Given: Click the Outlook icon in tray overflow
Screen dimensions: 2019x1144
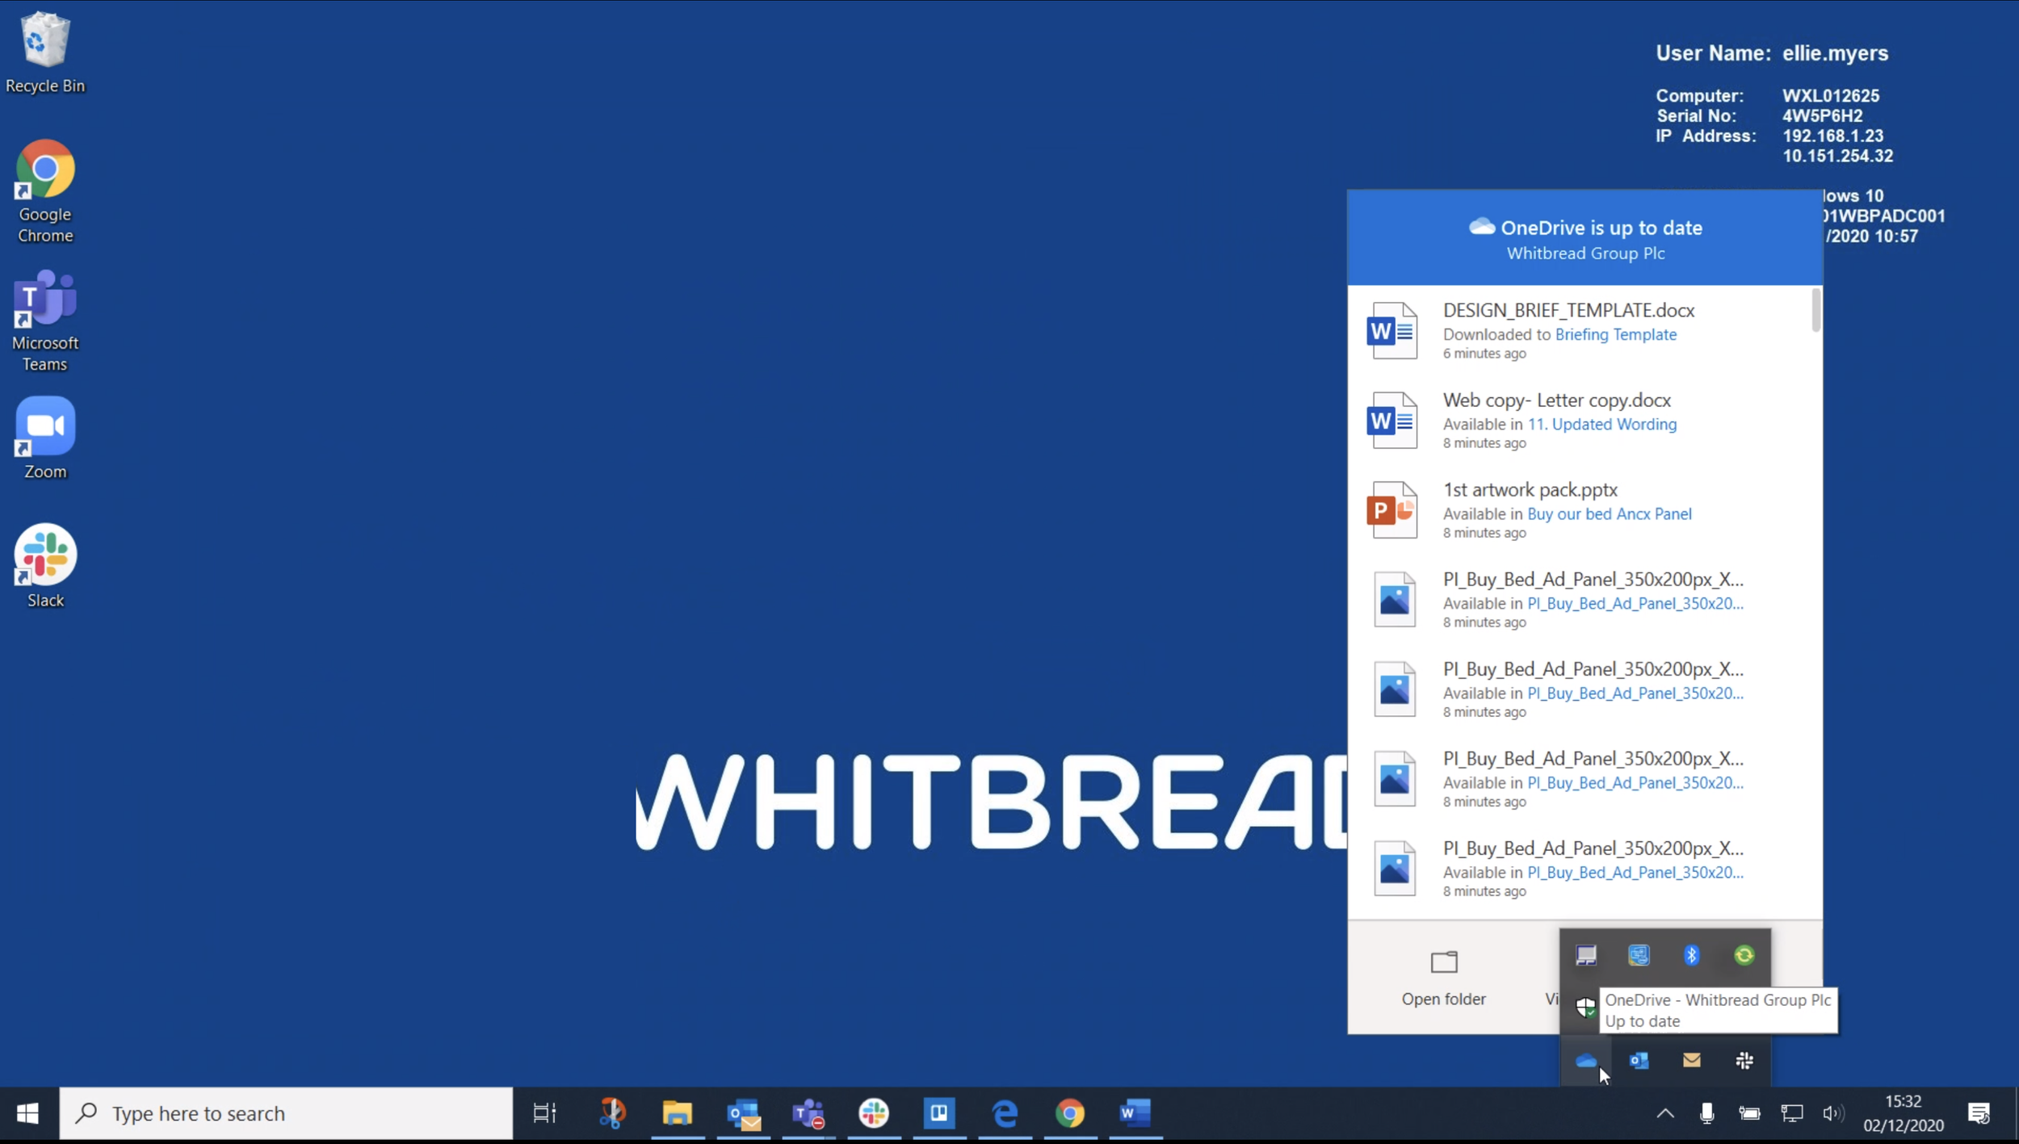Looking at the screenshot, I should point(1639,1060).
